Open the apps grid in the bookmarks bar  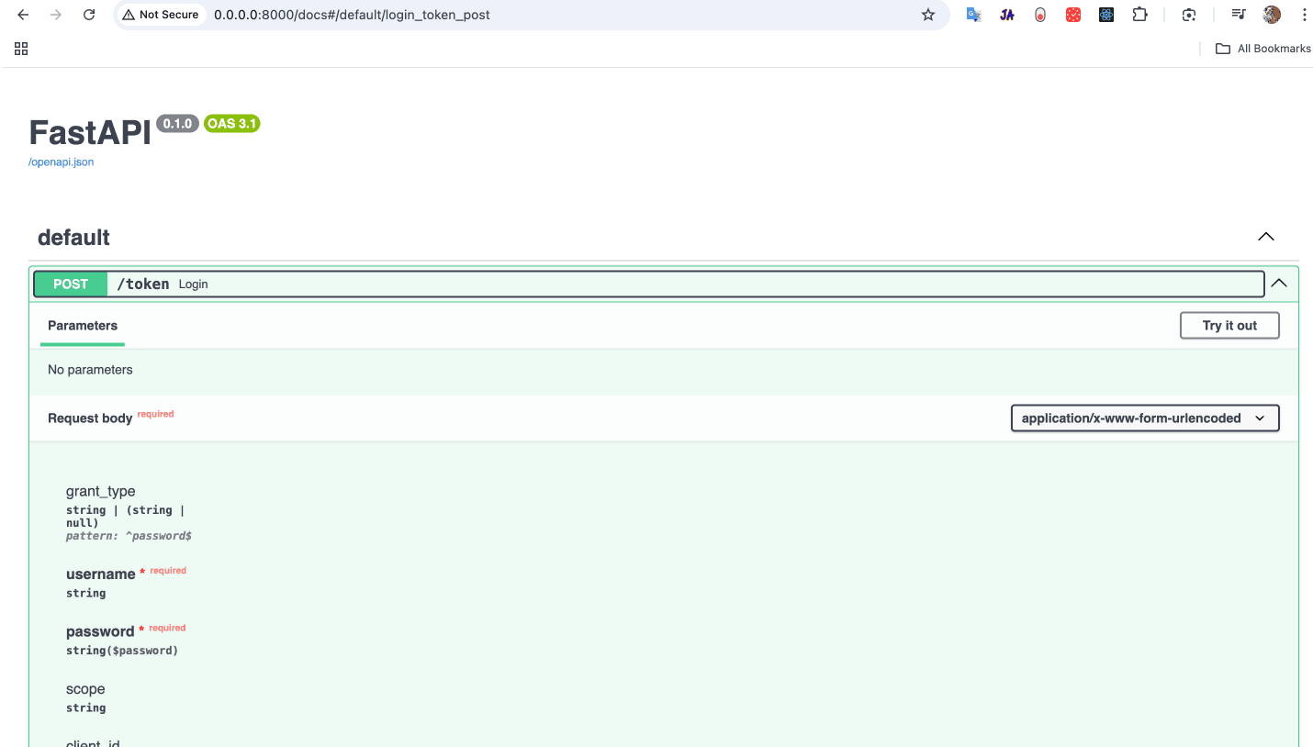[21, 49]
